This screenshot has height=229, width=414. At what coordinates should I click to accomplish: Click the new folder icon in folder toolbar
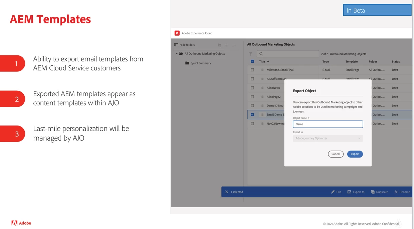[219, 45]
